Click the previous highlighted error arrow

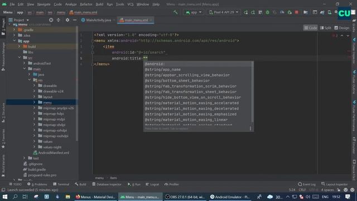pyautogui.click(x=342, y=36)
